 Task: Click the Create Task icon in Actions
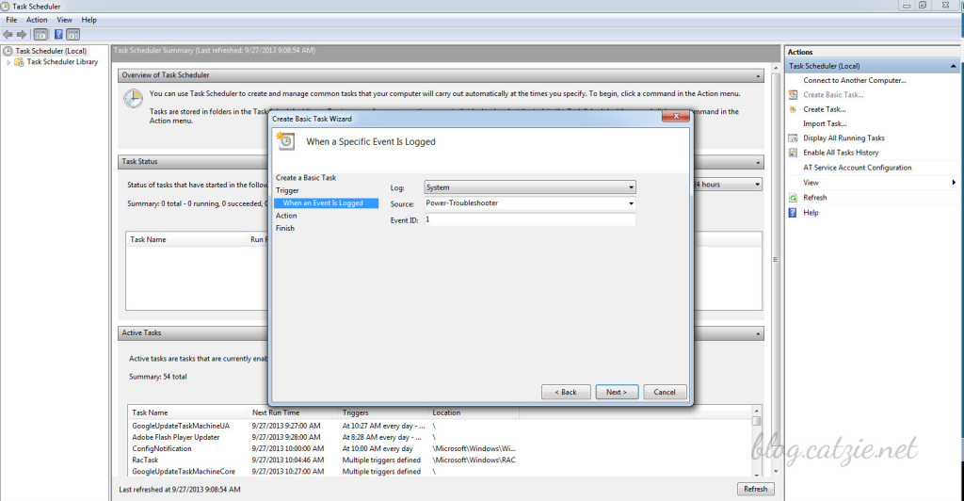coord(794,109)
